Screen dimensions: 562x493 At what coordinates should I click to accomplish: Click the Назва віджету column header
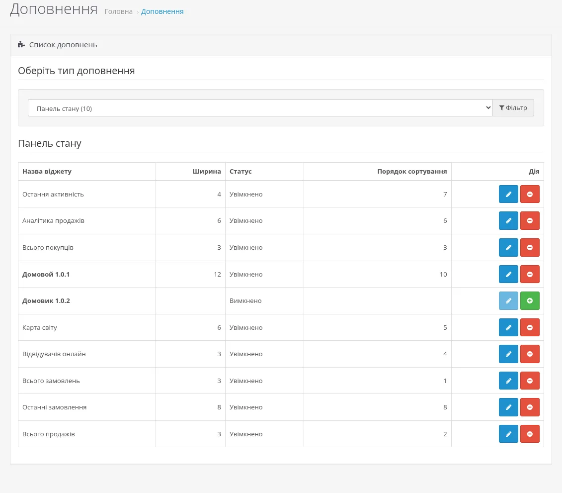(x=47, y=172)
